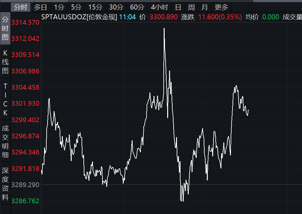302x214 pixels.
Task: Select the 15分 interval tab
Action: [x=95, y=7]
